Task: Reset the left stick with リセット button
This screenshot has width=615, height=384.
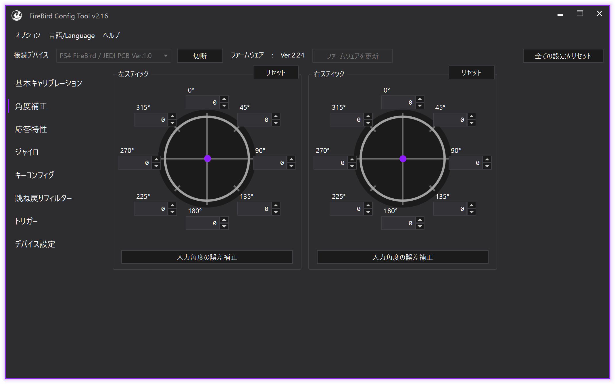Action: [276, 72]
